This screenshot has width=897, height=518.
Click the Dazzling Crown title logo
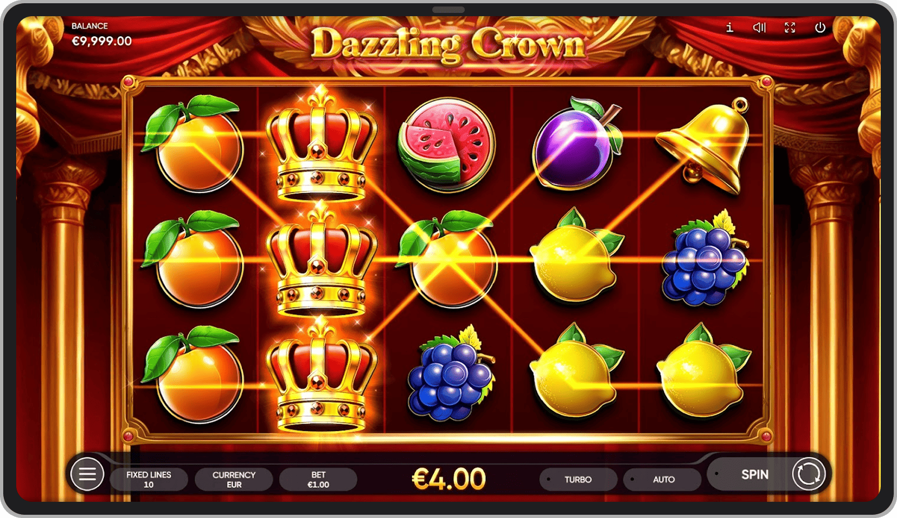(448, 44)
